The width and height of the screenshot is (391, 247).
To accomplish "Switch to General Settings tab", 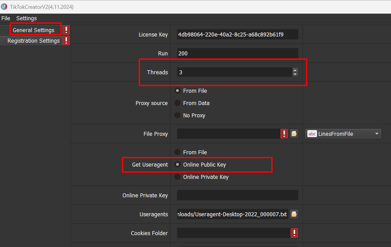I will (x=31, y=30).
